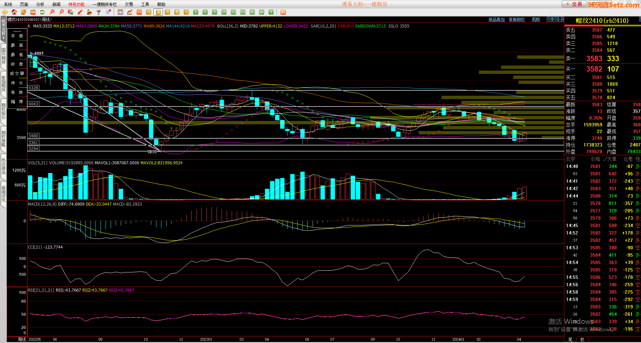Open the F10 information icon
The width and height of the screenshot is (641, 343).
[x=33, y=12]
